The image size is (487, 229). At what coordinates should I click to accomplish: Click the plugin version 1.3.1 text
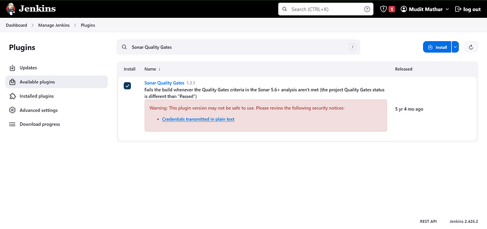[191, 83]
